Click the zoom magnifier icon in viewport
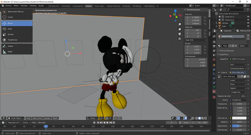 tap(180, 24)
